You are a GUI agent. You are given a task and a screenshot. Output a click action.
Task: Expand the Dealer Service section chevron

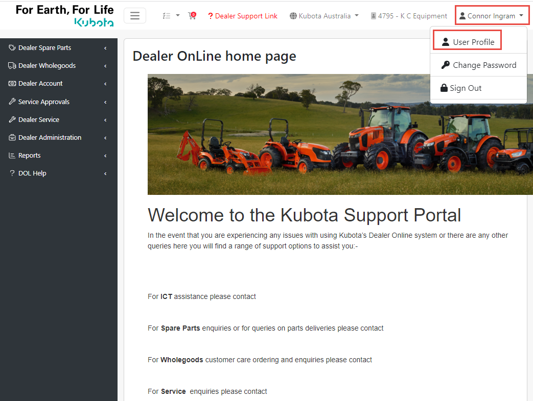105,119
